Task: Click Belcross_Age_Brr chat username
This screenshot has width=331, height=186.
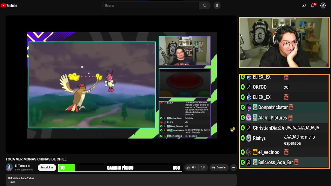Action: point(275,162)
